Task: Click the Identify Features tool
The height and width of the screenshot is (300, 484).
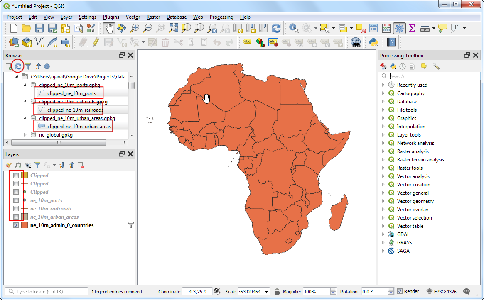Action: click(x=294, y=28)
